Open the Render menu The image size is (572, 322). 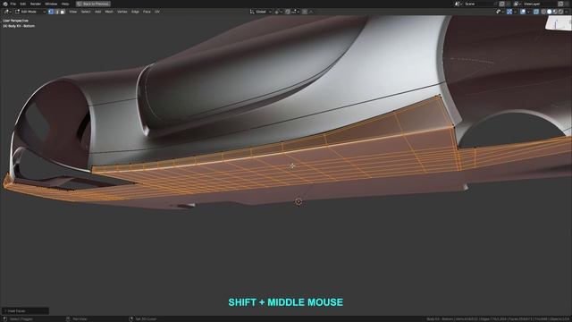[x=36, y=4]
